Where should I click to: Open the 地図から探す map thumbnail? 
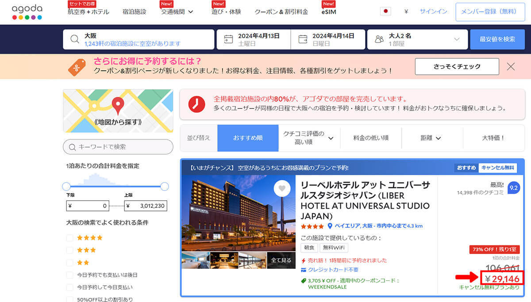[118, 111]
